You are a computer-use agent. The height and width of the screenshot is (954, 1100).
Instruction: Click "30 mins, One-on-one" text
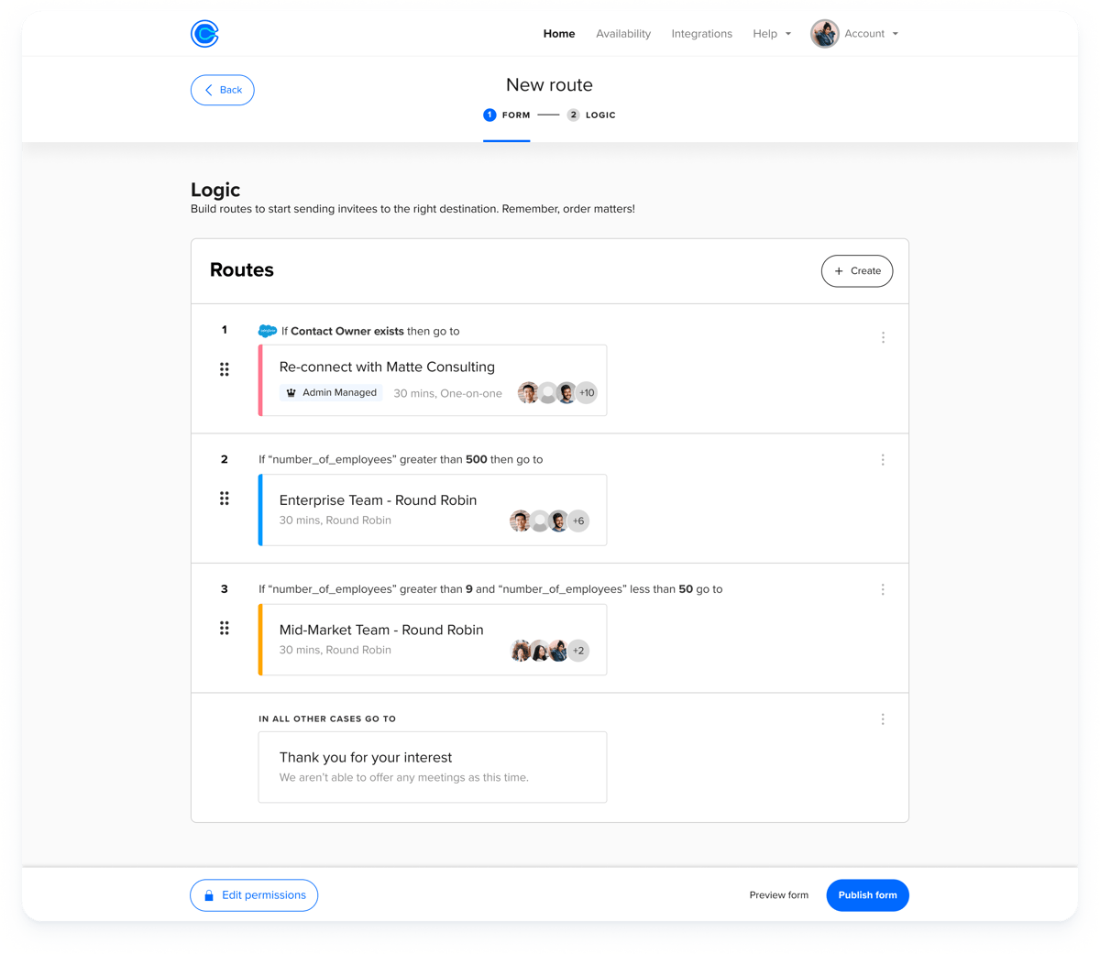click(x=448, y=393)
